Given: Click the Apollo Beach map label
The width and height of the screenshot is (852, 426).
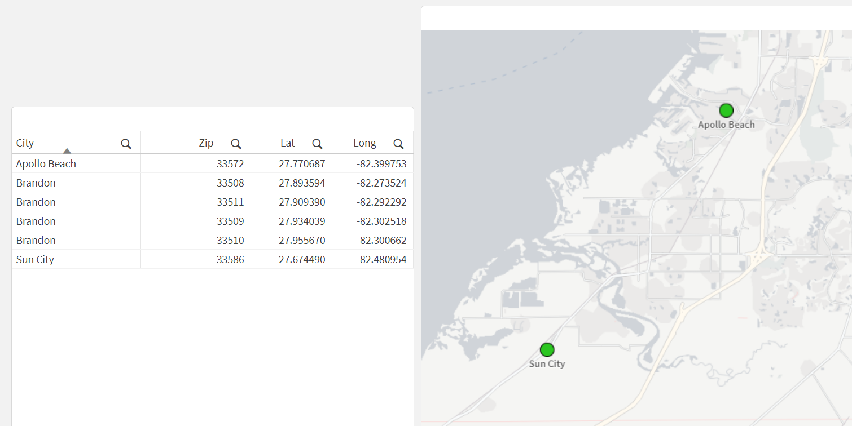Looking at the screenshot, I should click(x=726, y=125).
